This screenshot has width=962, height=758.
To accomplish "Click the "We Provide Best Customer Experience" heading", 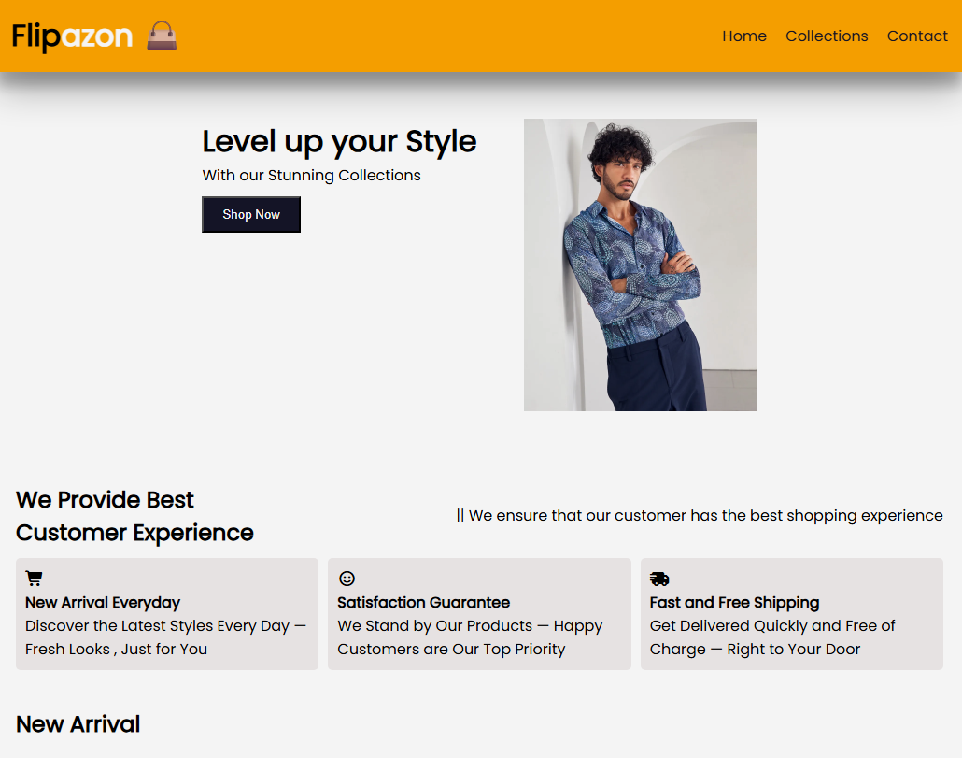I will [x=134, y=516].
